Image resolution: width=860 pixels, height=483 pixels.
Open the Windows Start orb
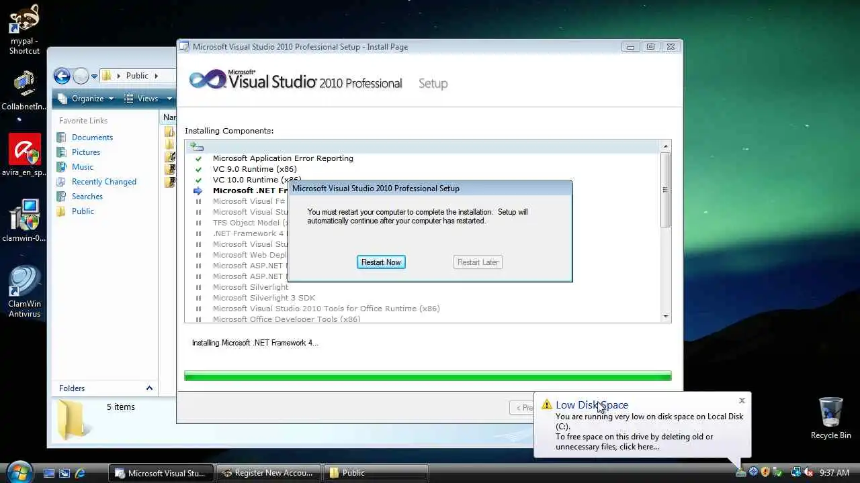click(19, 472)
